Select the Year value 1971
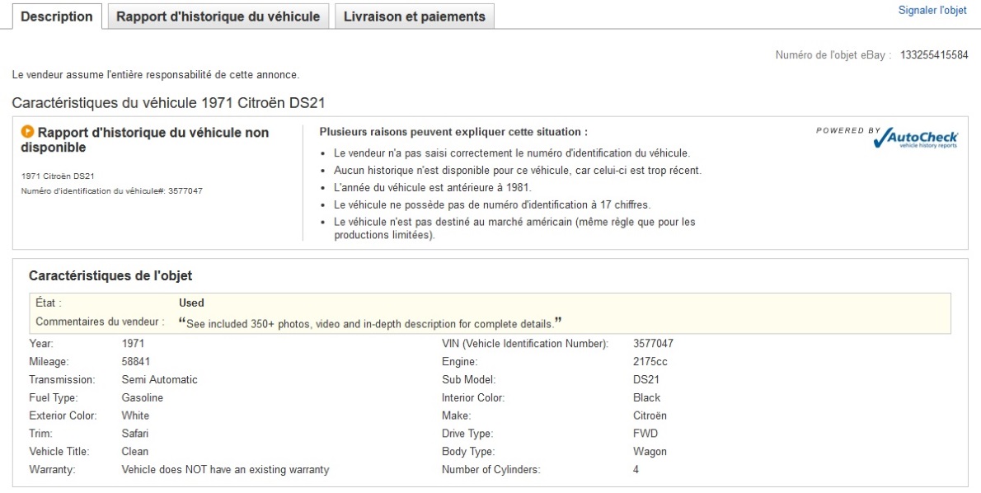This screenshot has height=493, width=981. click(133, 344)
